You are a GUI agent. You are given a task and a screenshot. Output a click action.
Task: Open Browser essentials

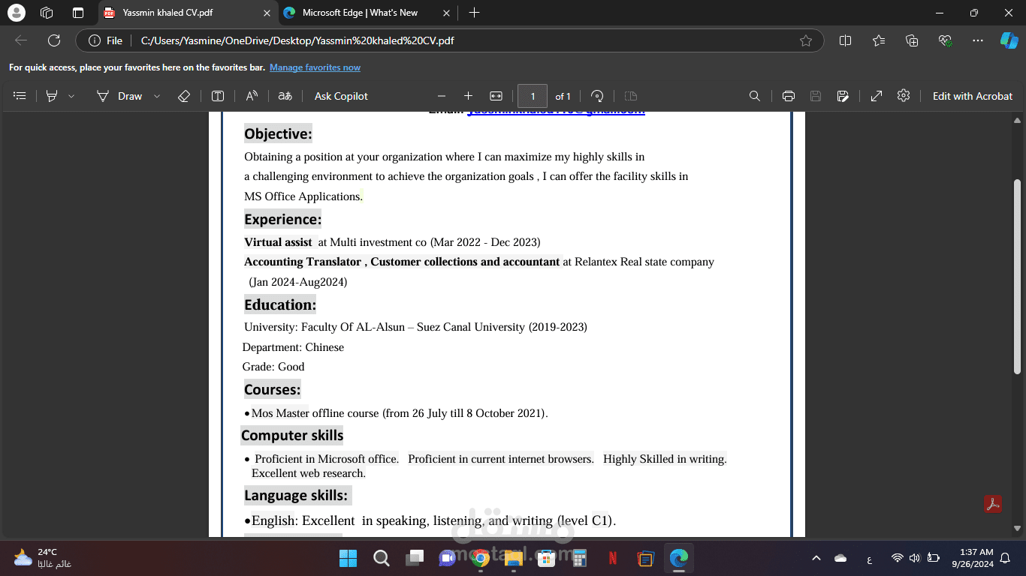946,40
